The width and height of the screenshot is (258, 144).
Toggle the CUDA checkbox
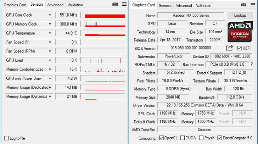[x=183, y=138]
